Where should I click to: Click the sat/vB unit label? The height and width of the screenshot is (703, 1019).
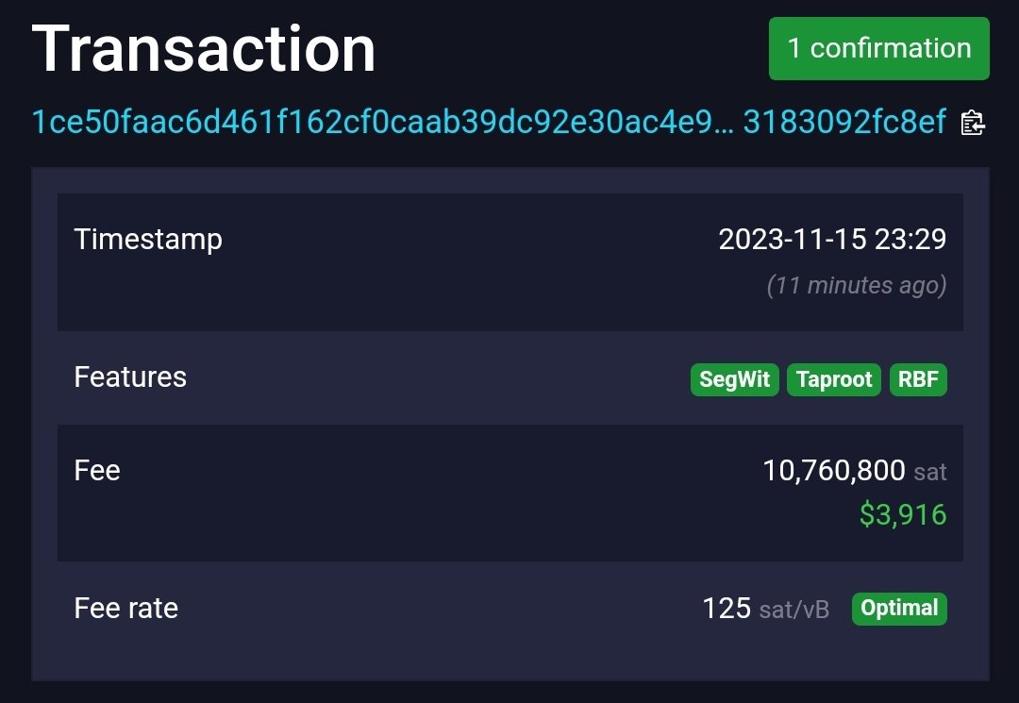coord(794,611)
